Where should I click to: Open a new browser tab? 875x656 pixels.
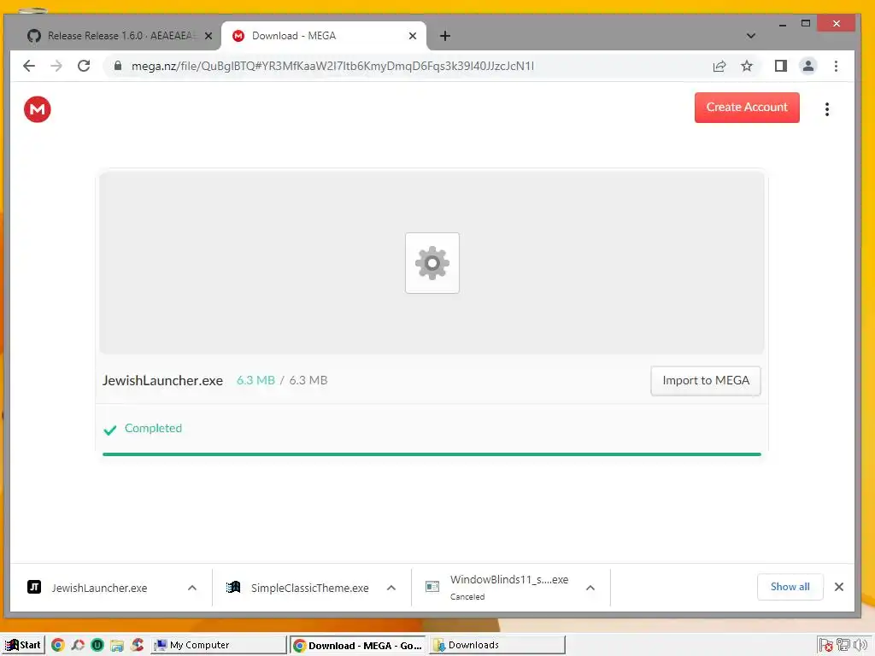click(x=444, y=36)
